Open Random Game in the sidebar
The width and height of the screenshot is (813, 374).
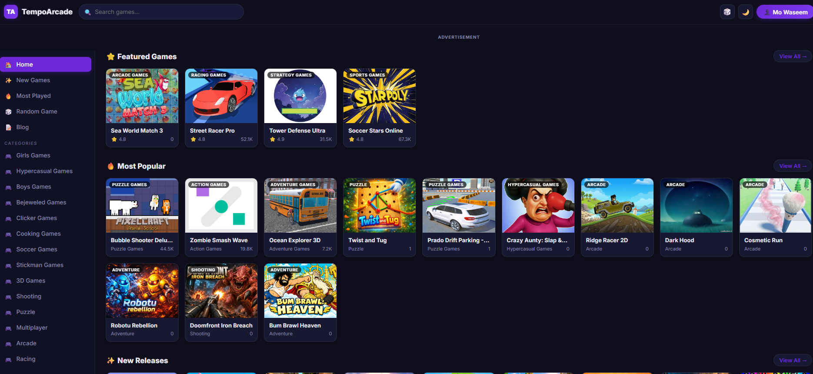(x=46, y=111)
